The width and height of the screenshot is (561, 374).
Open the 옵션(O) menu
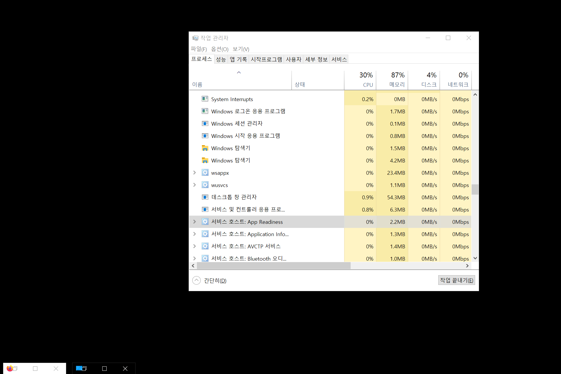pos(219,49)
